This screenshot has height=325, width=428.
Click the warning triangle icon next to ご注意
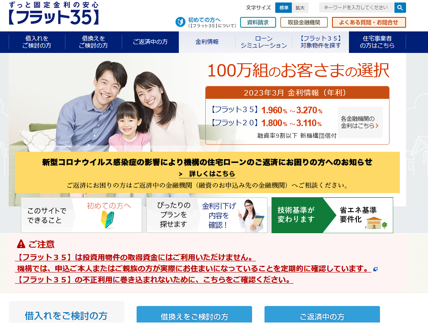[21, 244]
